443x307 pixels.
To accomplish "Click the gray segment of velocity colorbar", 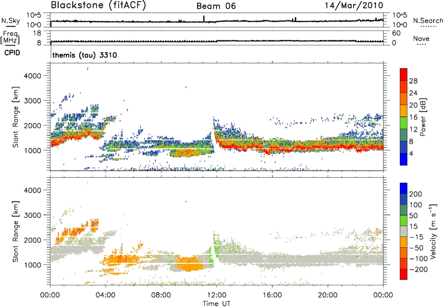I will [404, 231].
